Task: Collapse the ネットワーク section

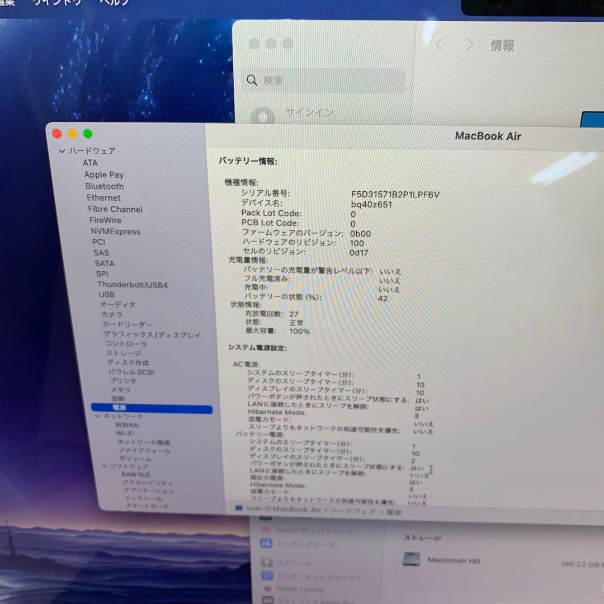Action: (97, 415)
